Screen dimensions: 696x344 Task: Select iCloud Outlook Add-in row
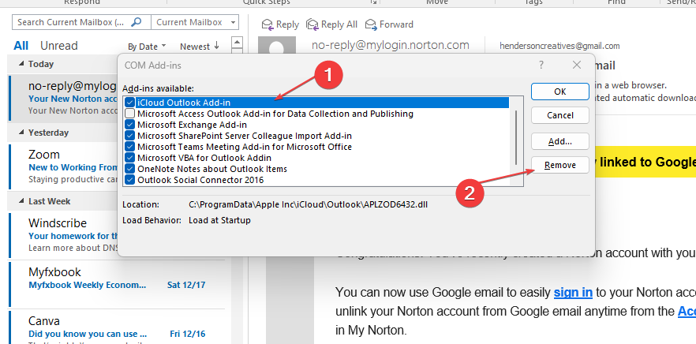[316, 103]
